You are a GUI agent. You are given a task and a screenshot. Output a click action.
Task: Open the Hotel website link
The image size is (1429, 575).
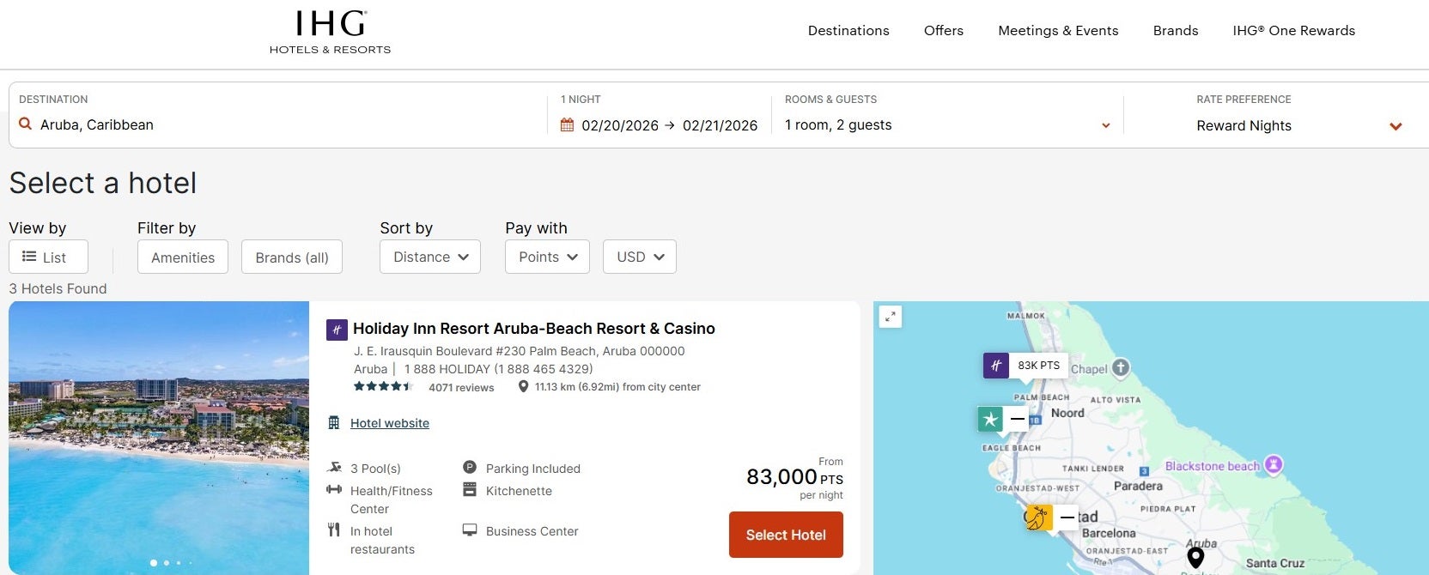[390, 423]
